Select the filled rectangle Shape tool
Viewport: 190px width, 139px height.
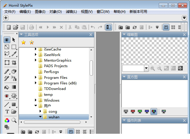tap(14, 105)
